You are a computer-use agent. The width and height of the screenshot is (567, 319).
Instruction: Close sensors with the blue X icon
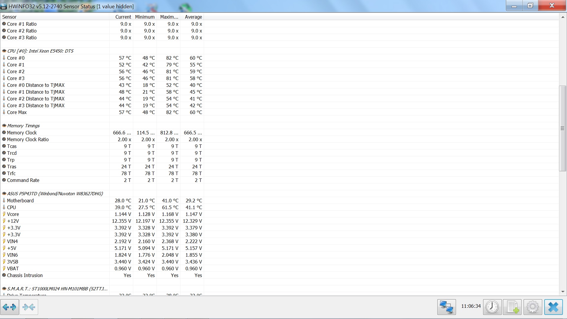[x=553, y=307]
